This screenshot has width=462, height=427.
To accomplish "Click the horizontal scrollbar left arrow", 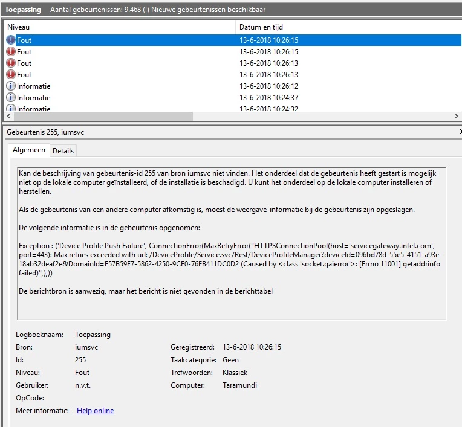I will pos(8,116).
